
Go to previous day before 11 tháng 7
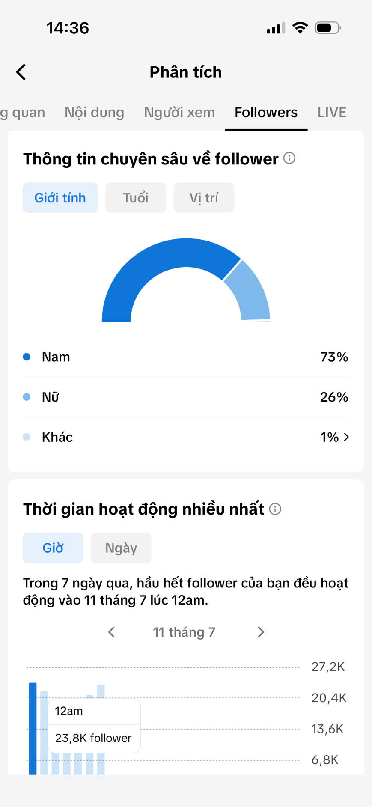pyautogui.click(x=112, y=632)
